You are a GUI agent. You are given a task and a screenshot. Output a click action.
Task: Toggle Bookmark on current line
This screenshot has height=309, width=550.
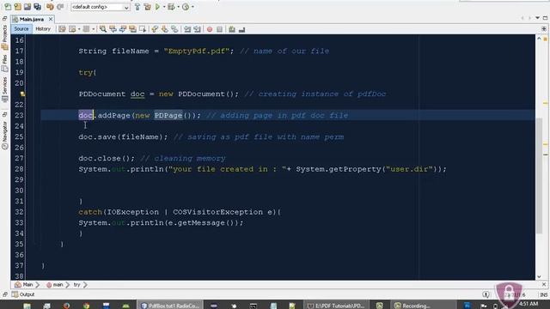point(174,29)
